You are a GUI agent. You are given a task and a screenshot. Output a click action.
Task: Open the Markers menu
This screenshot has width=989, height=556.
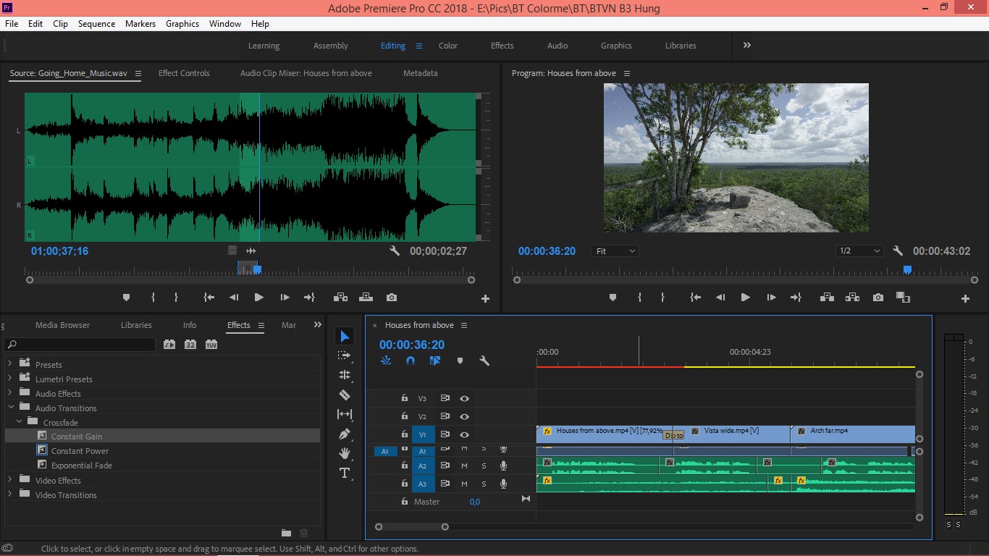(x=140, y=24)
